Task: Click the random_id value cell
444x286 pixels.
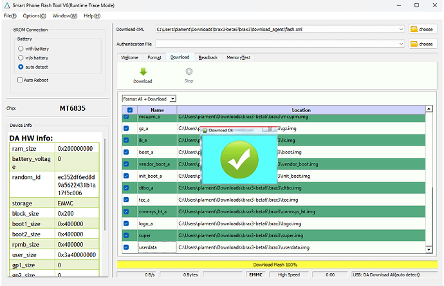Action: coord(77,185)
